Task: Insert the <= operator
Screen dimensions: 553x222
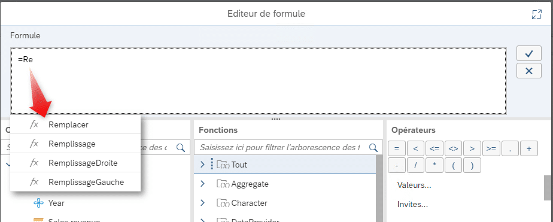Action: click(x=434, y=149)
